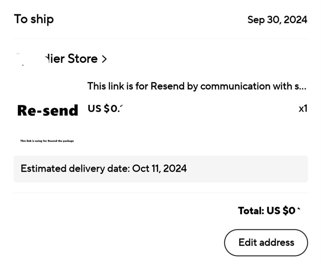Screen dimensions: 321x265
Task: Click small caption 'This link is using for Resend'
Action: click(x=47, y=141)
